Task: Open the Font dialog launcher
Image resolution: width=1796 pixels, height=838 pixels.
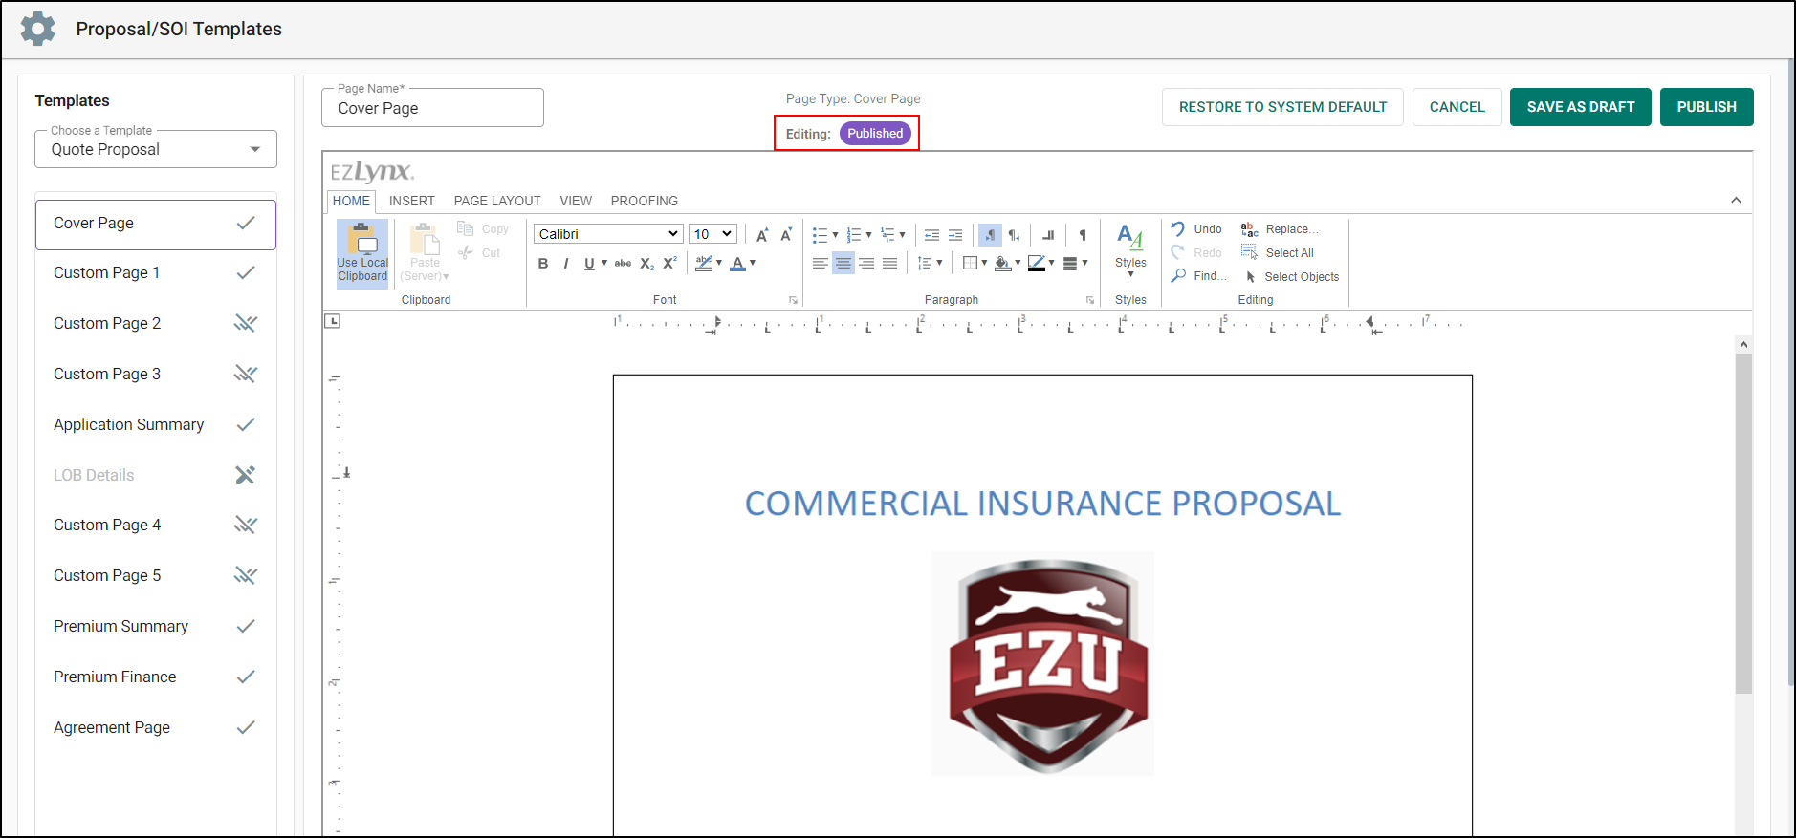Action: pos(793,300)
